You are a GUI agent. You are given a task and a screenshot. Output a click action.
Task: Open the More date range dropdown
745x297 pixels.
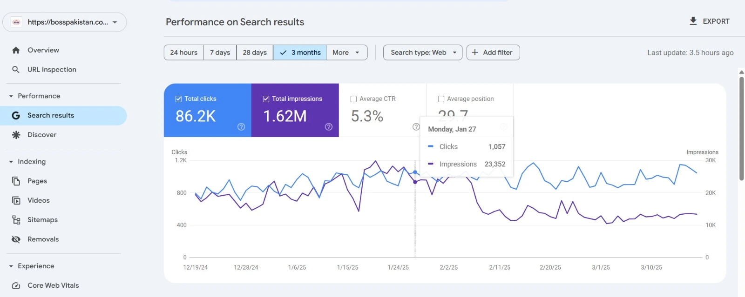click(346, 53)
